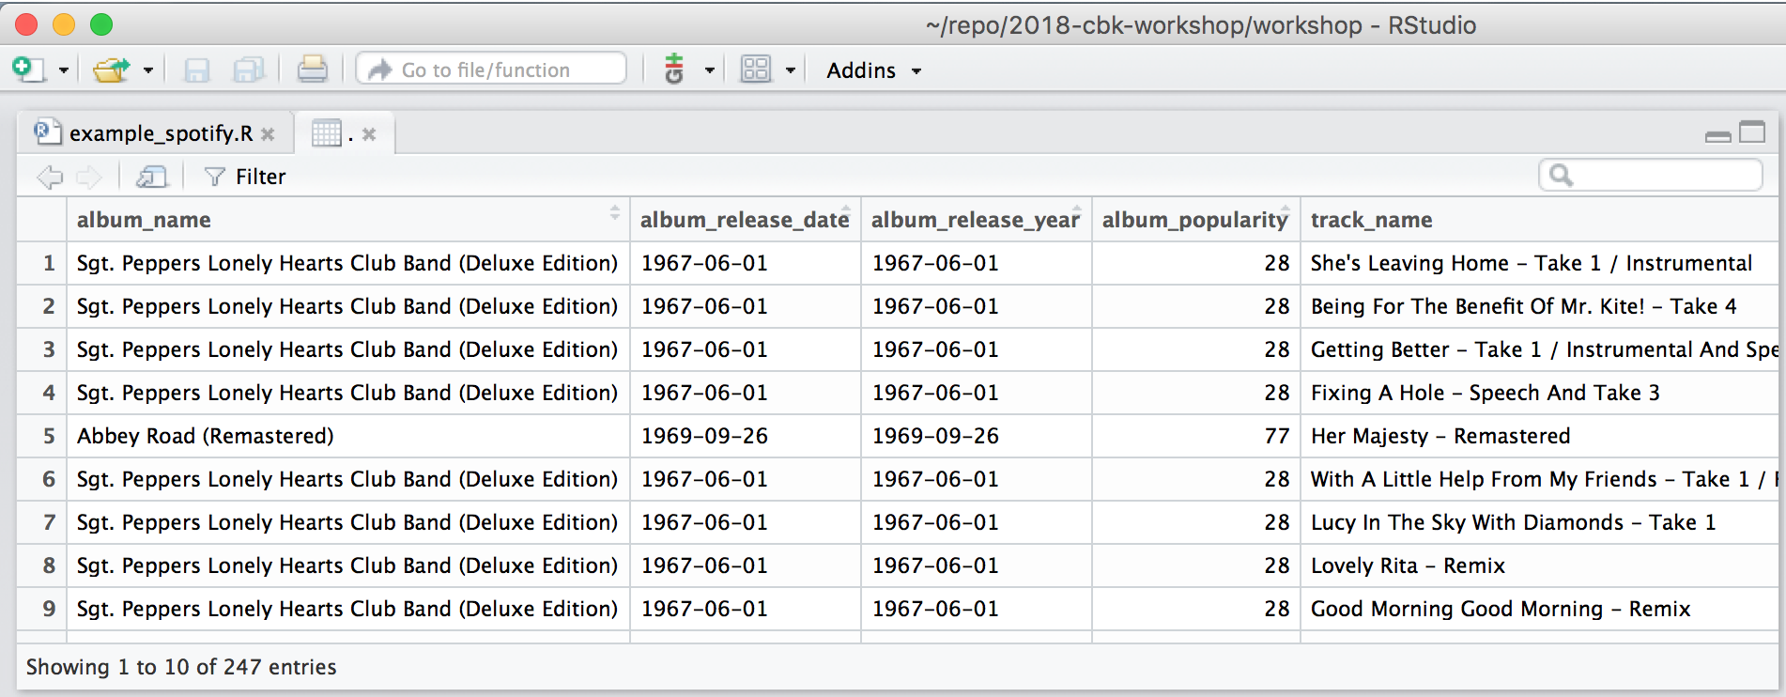This screenshot has width=1786, height=697.
Task: Open the panes layout dropdown arrow
Action: (x=791, y=70)
